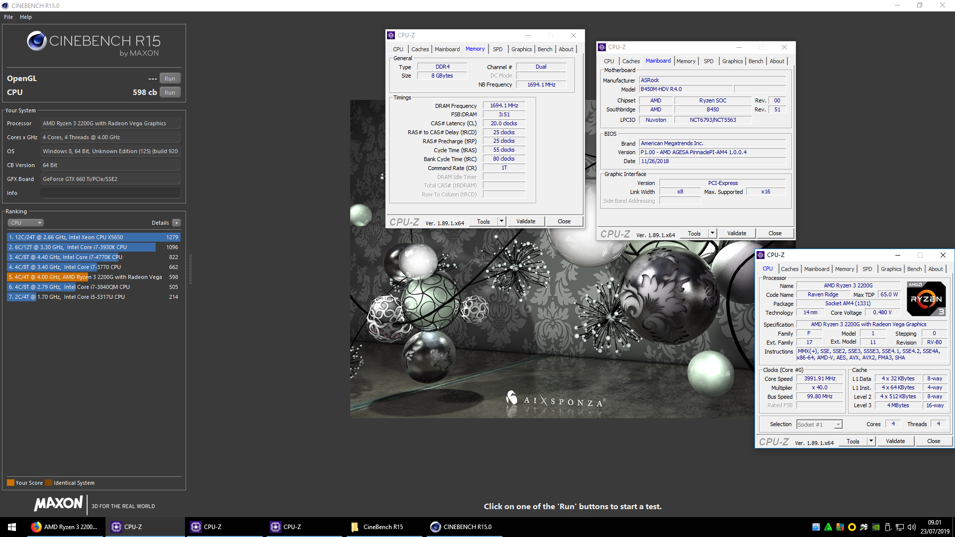Screen dimensions: 955x537
Task: Click the Processor name field in Cinebench
Action: [x=110, y=123]
